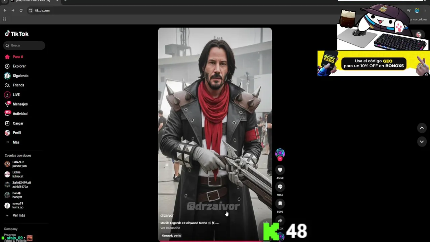Viewport: 430px width, 242px height.
Task: Expand Ver más followed accounts
Action: 15,215
